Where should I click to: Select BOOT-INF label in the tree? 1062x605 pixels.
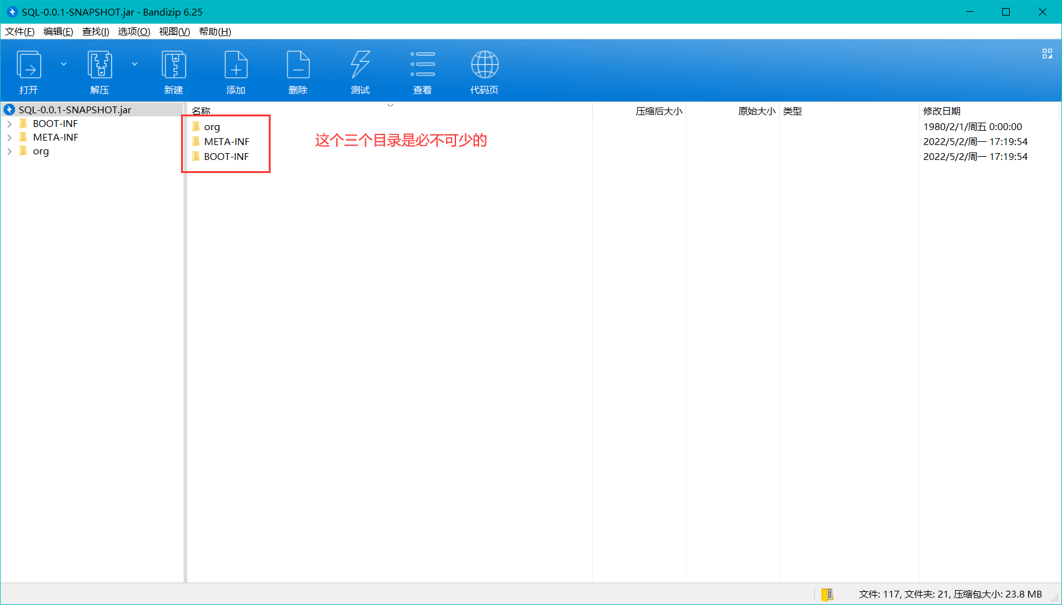[x=55, y=123]
